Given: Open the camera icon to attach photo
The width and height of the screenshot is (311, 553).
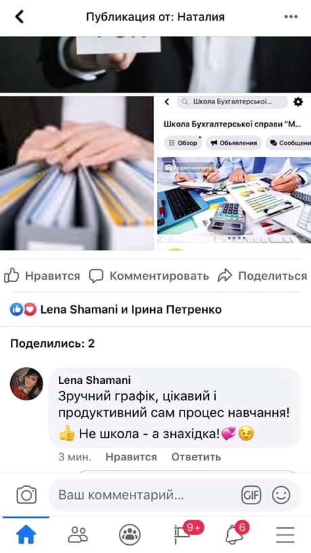Looking at the screenshot, I should click(x=26, y=495).
